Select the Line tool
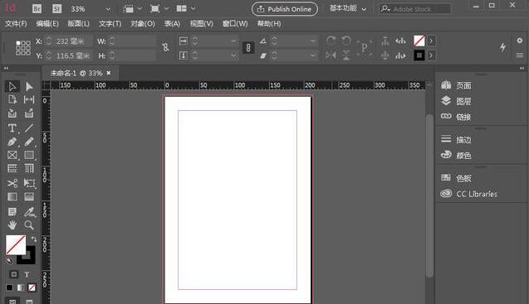The height and width of the screenshot is (304, 529). point(29,128)
